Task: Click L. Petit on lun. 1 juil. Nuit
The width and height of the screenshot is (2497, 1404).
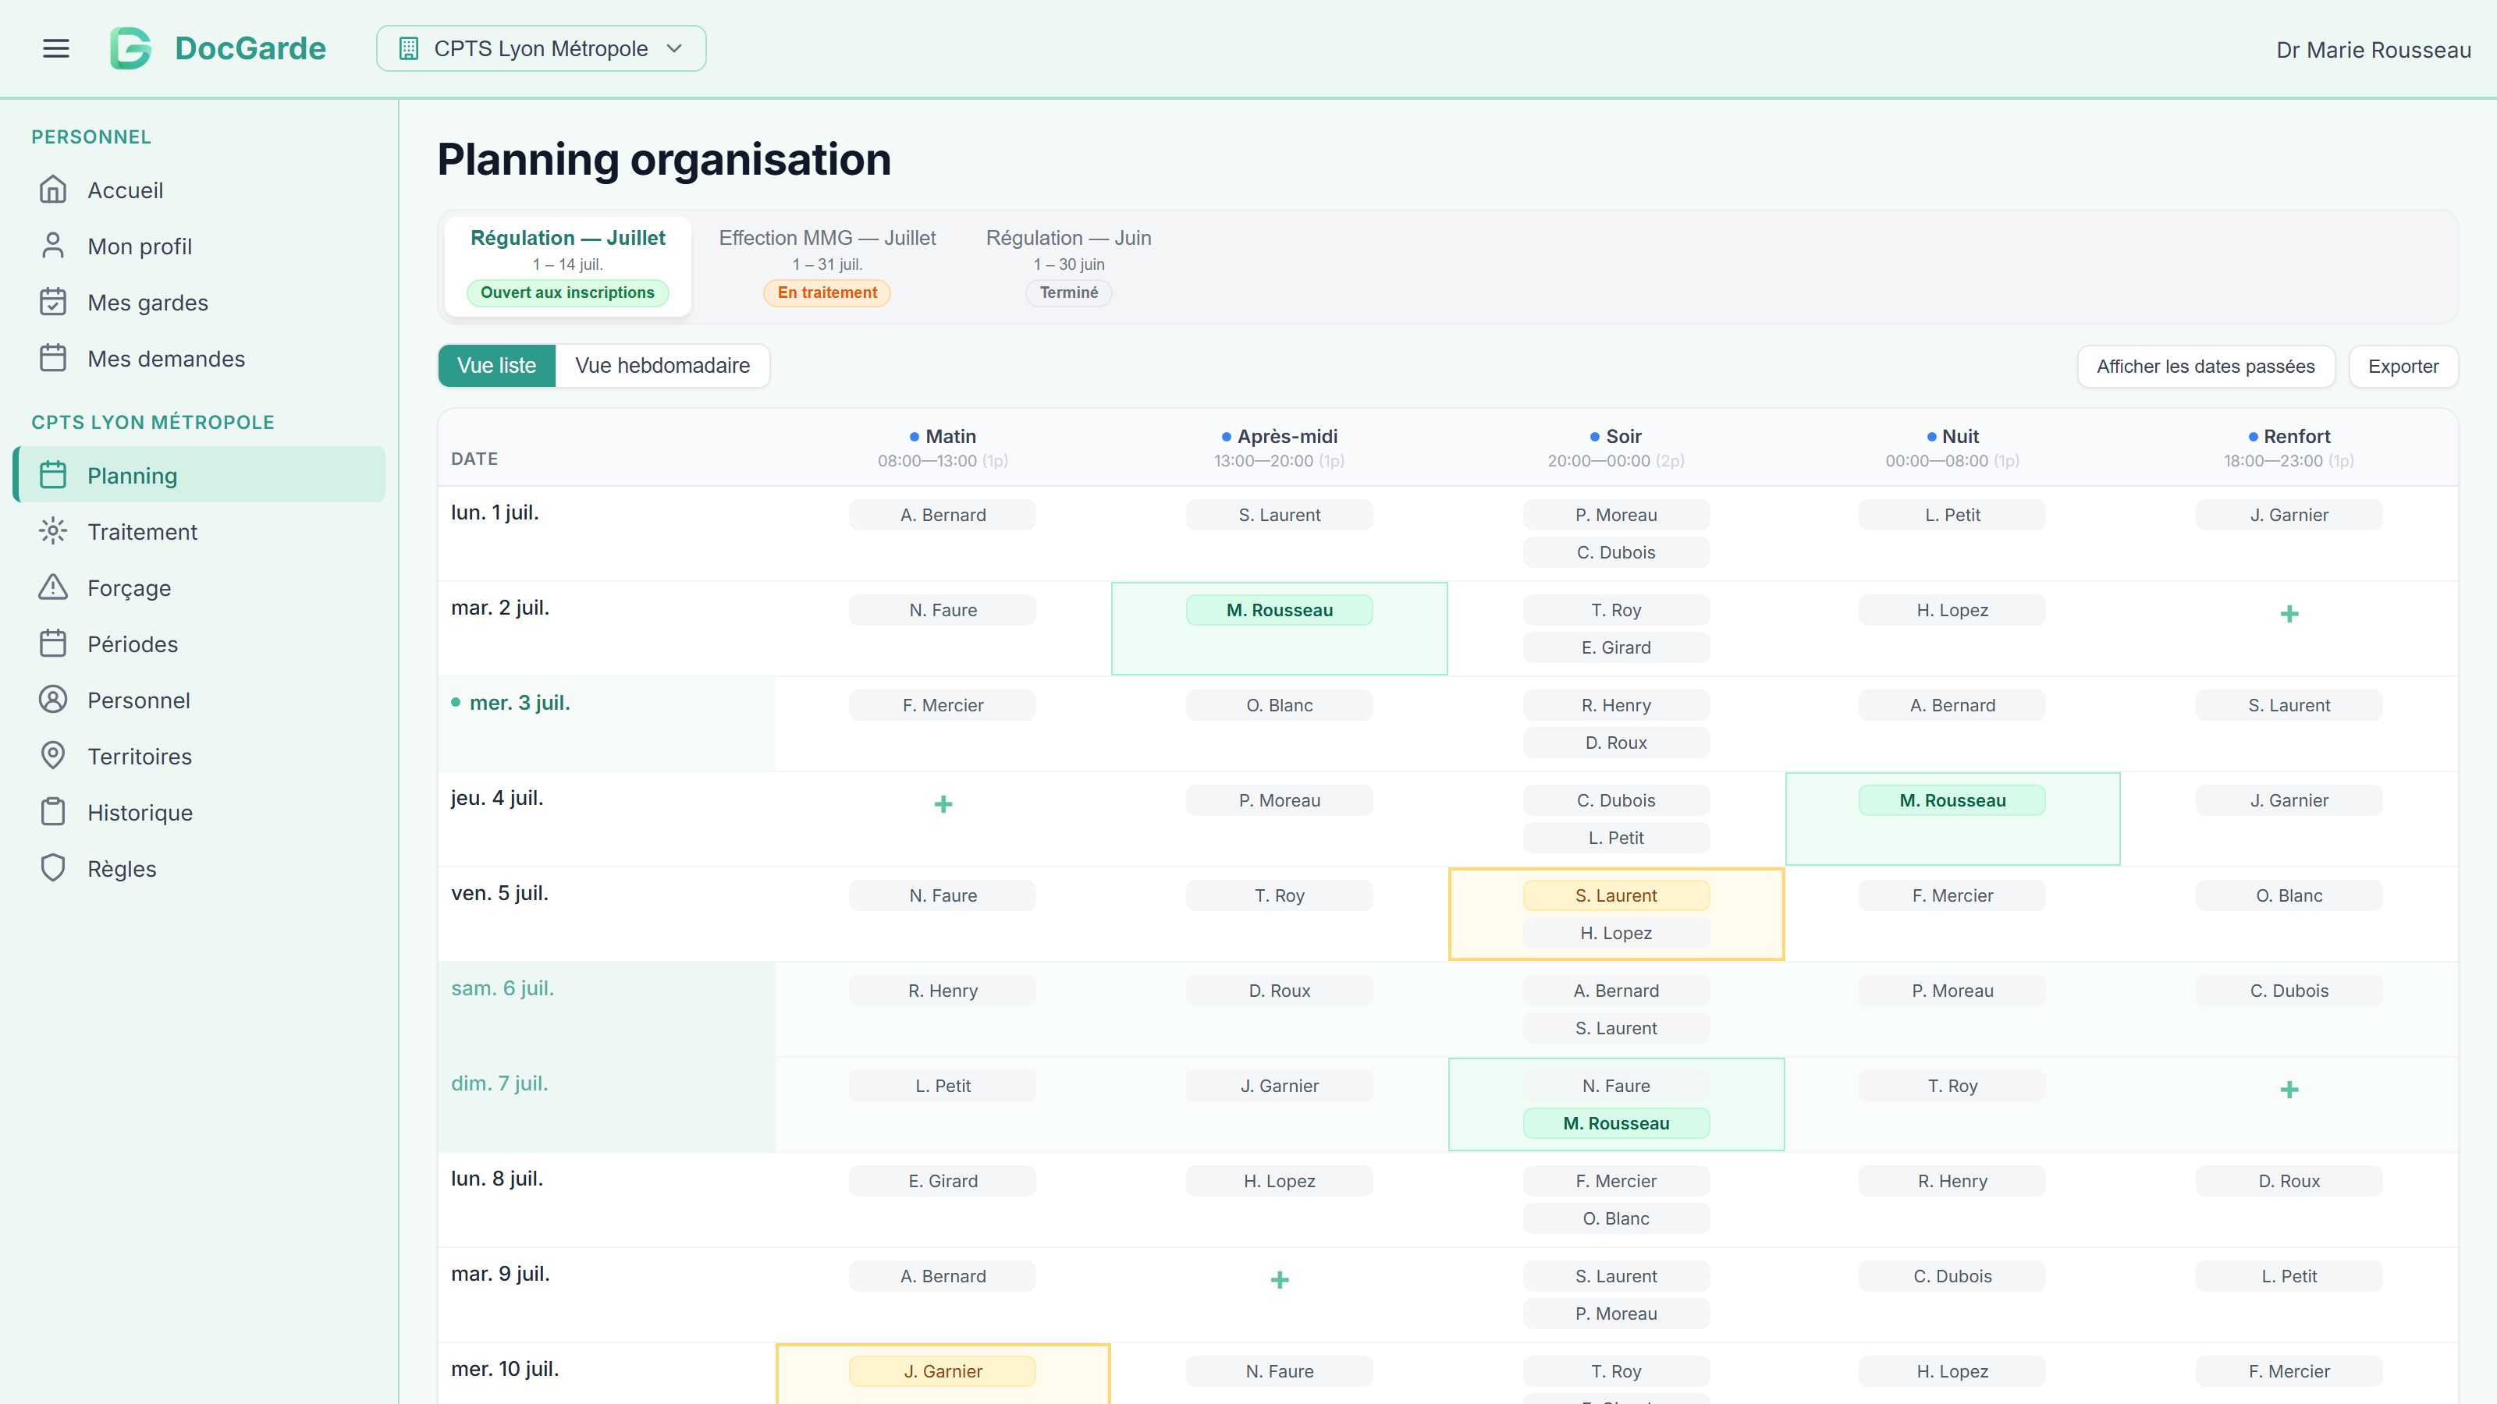Action: [1952, 515]
